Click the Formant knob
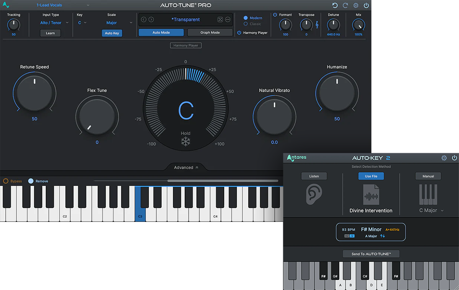 (x=285, y=25)
